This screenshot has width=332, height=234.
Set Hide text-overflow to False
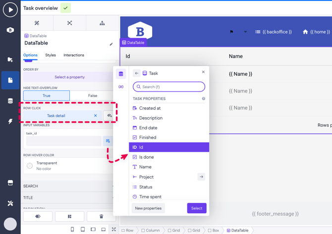[92, 95]
